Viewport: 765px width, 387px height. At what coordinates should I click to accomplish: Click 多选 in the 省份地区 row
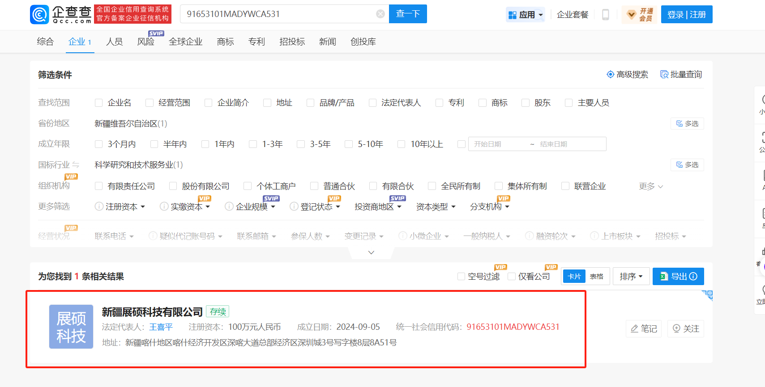coord(687,124)
